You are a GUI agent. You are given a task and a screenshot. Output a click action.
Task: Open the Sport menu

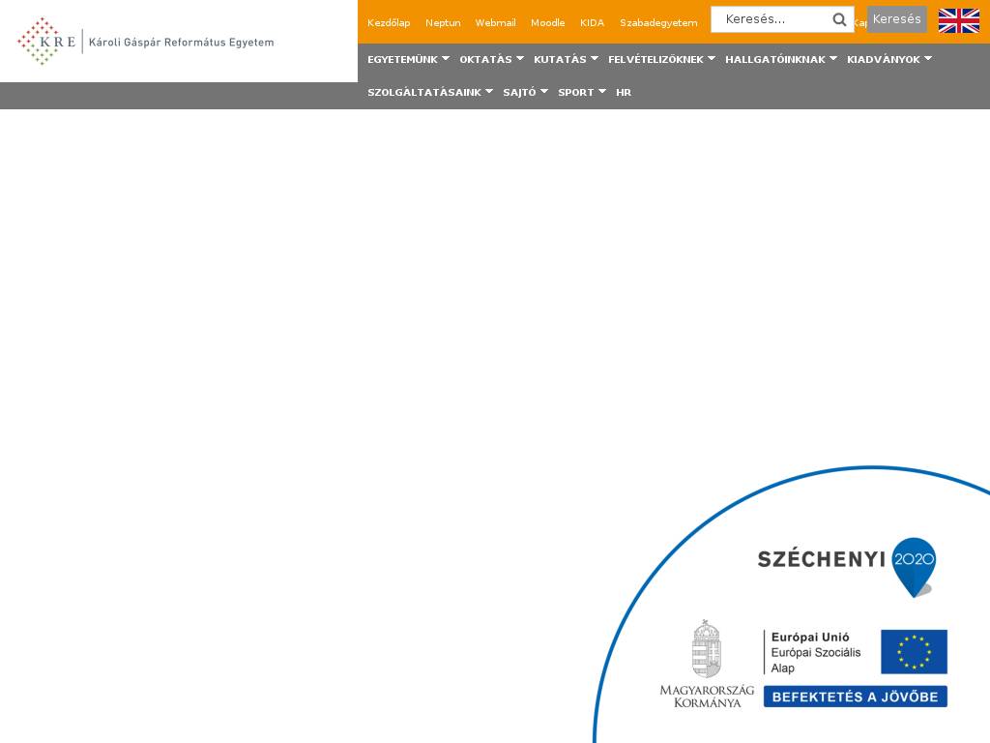(x=581, y=92)
